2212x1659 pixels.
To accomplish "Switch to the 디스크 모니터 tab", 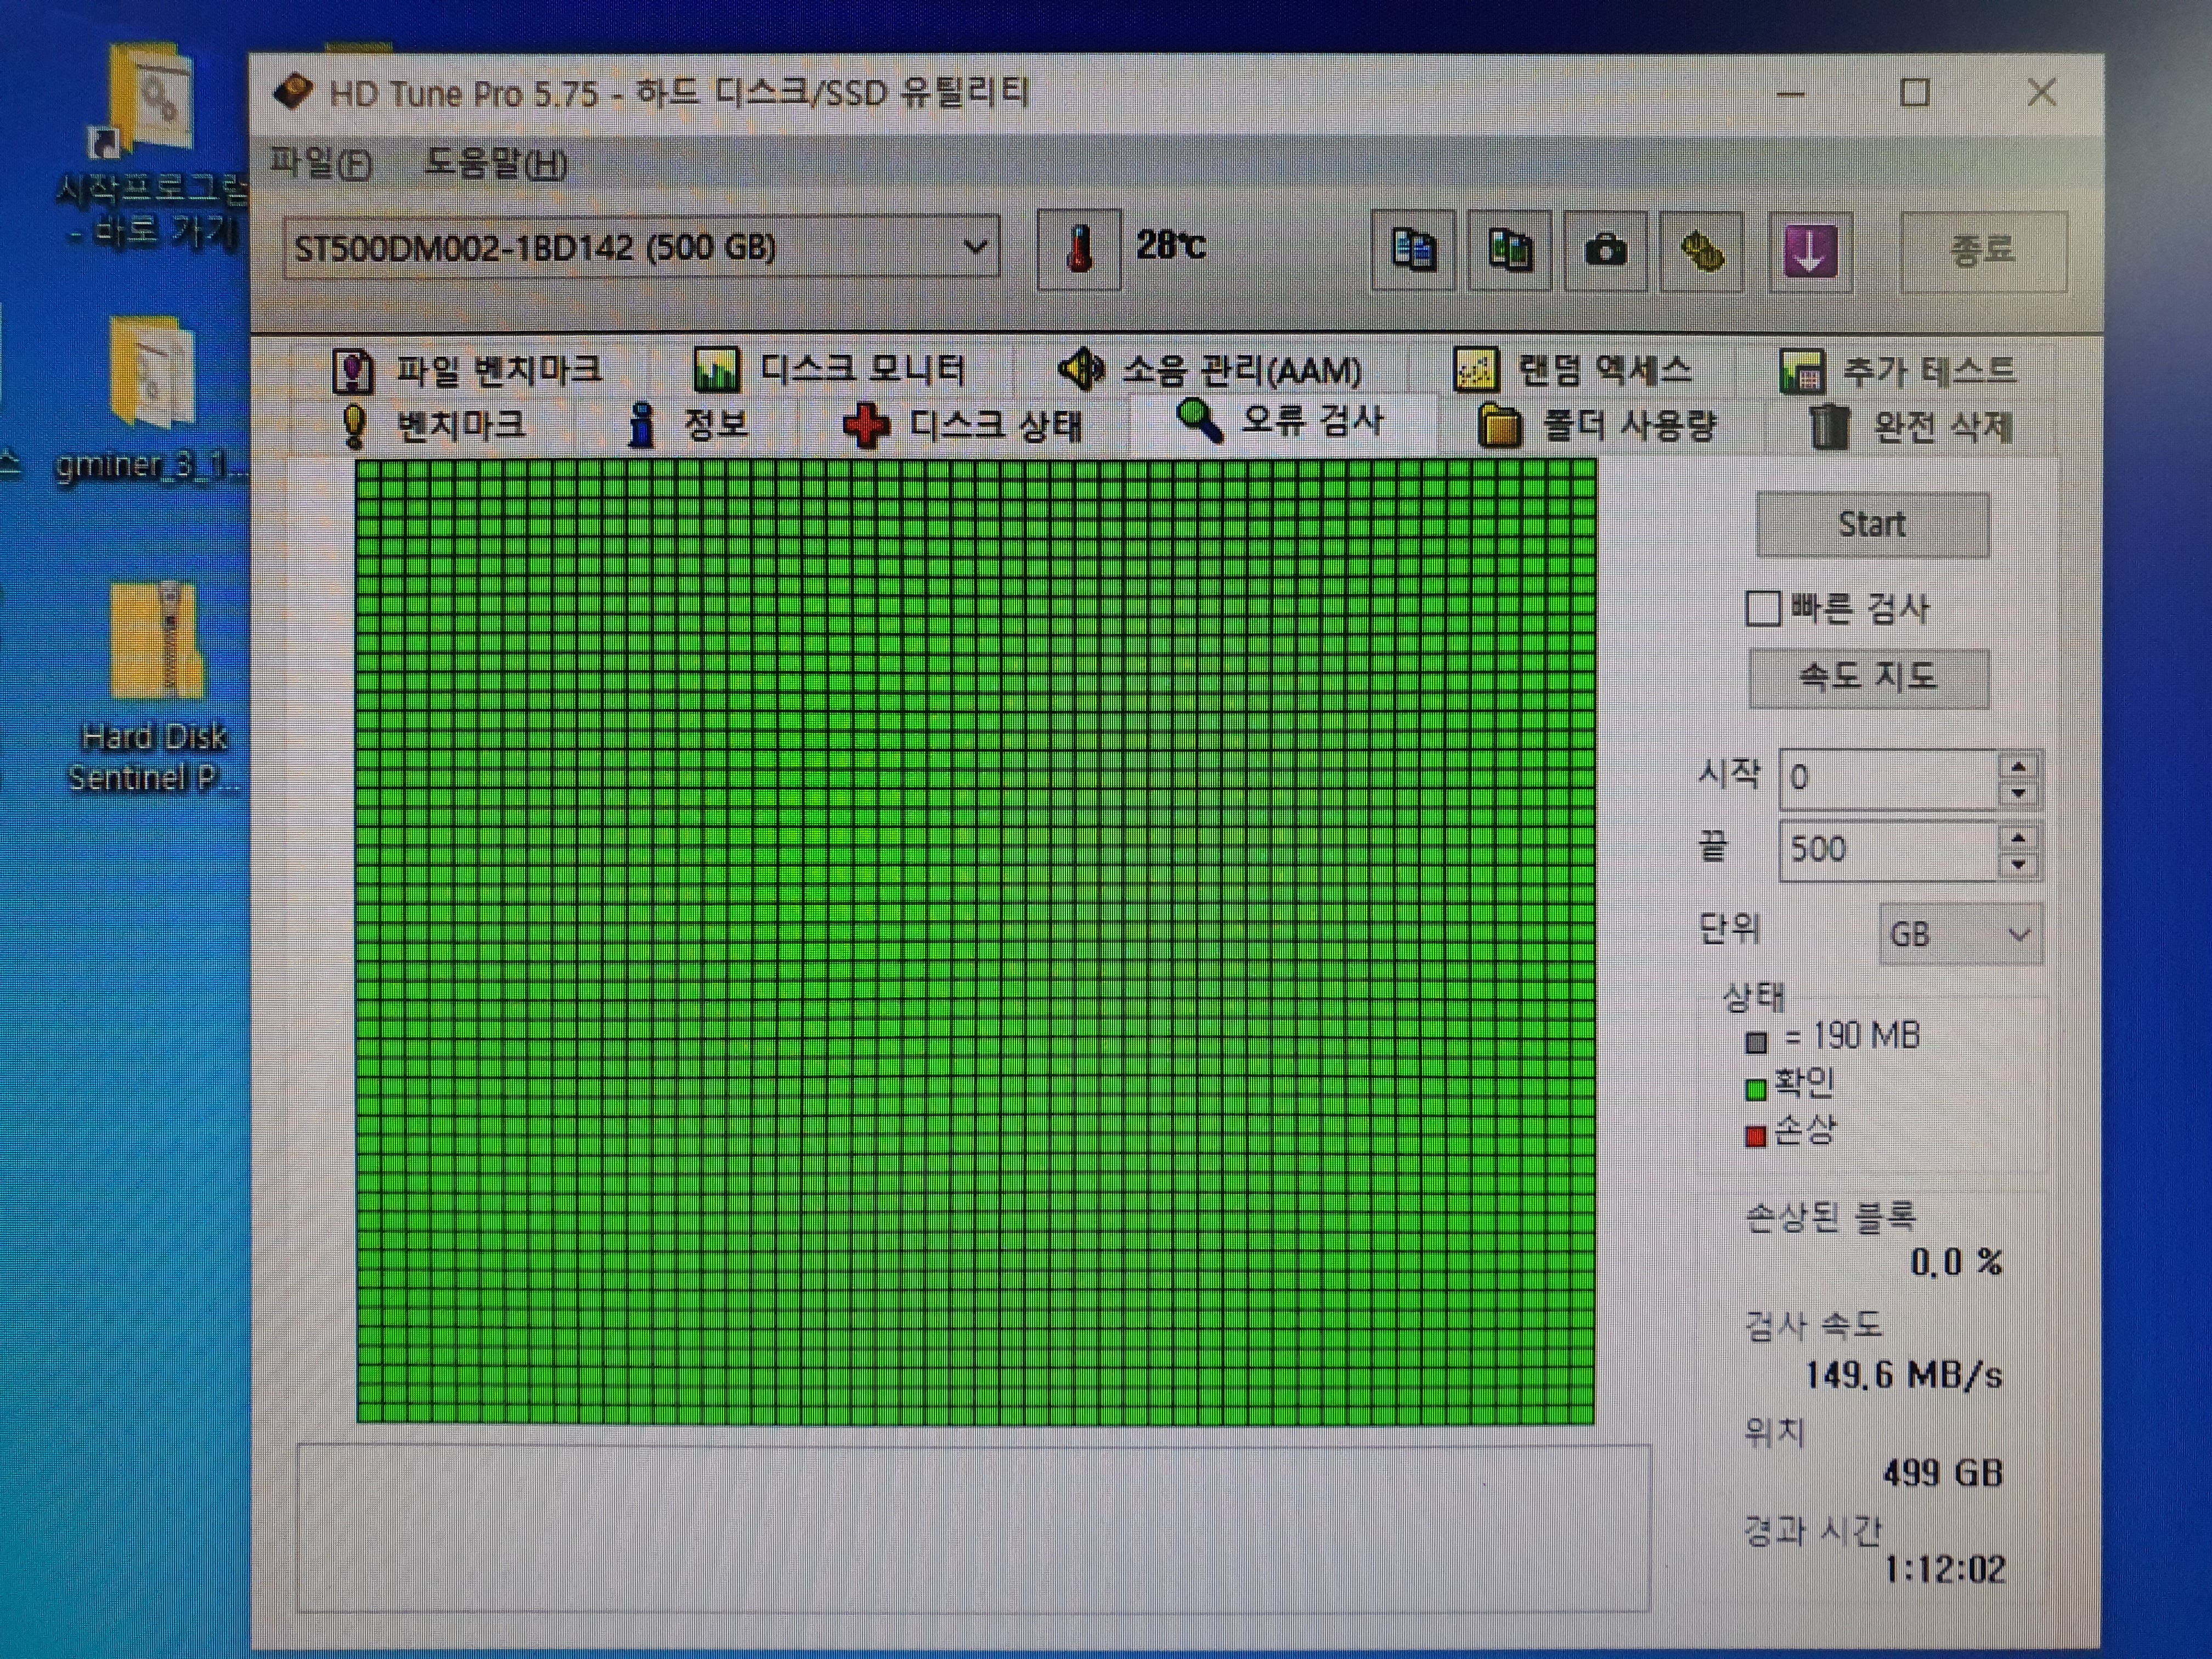I will pos(829,370).
